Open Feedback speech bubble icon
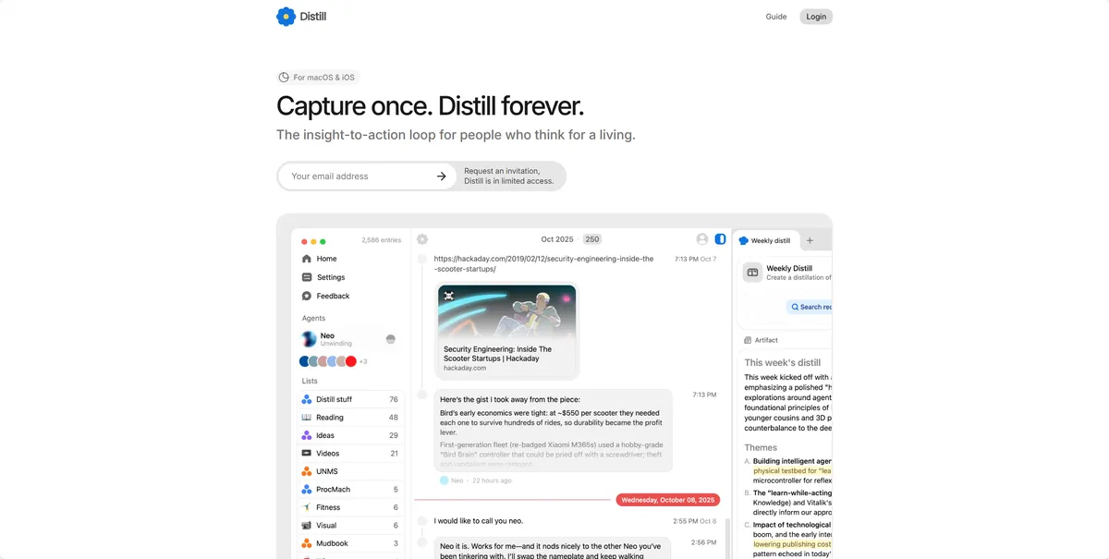Image resolution: width=1109 pixels, height=559 pixels. coord(307,296)
